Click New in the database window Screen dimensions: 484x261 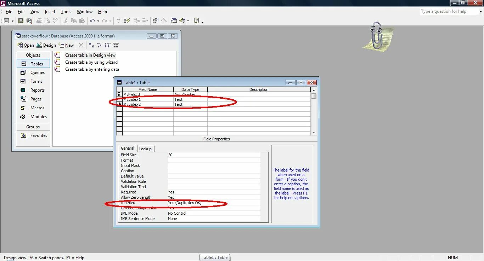[66, 45]
